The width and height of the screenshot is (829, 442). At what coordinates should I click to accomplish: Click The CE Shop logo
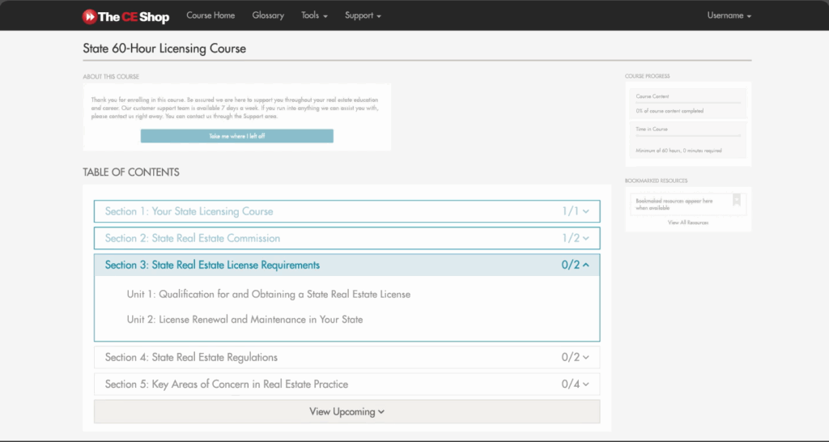pos(125,16)
